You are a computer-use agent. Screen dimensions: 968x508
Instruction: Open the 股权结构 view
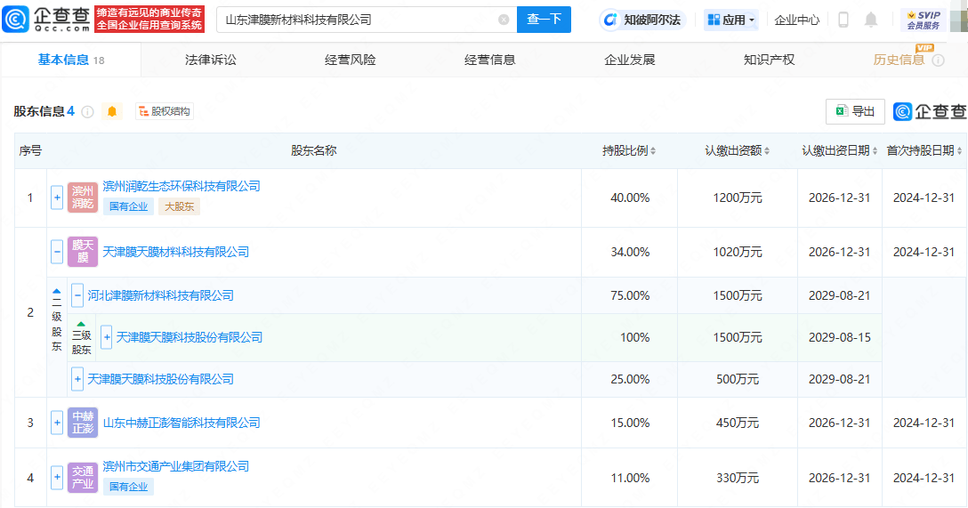tap(165, 111)
